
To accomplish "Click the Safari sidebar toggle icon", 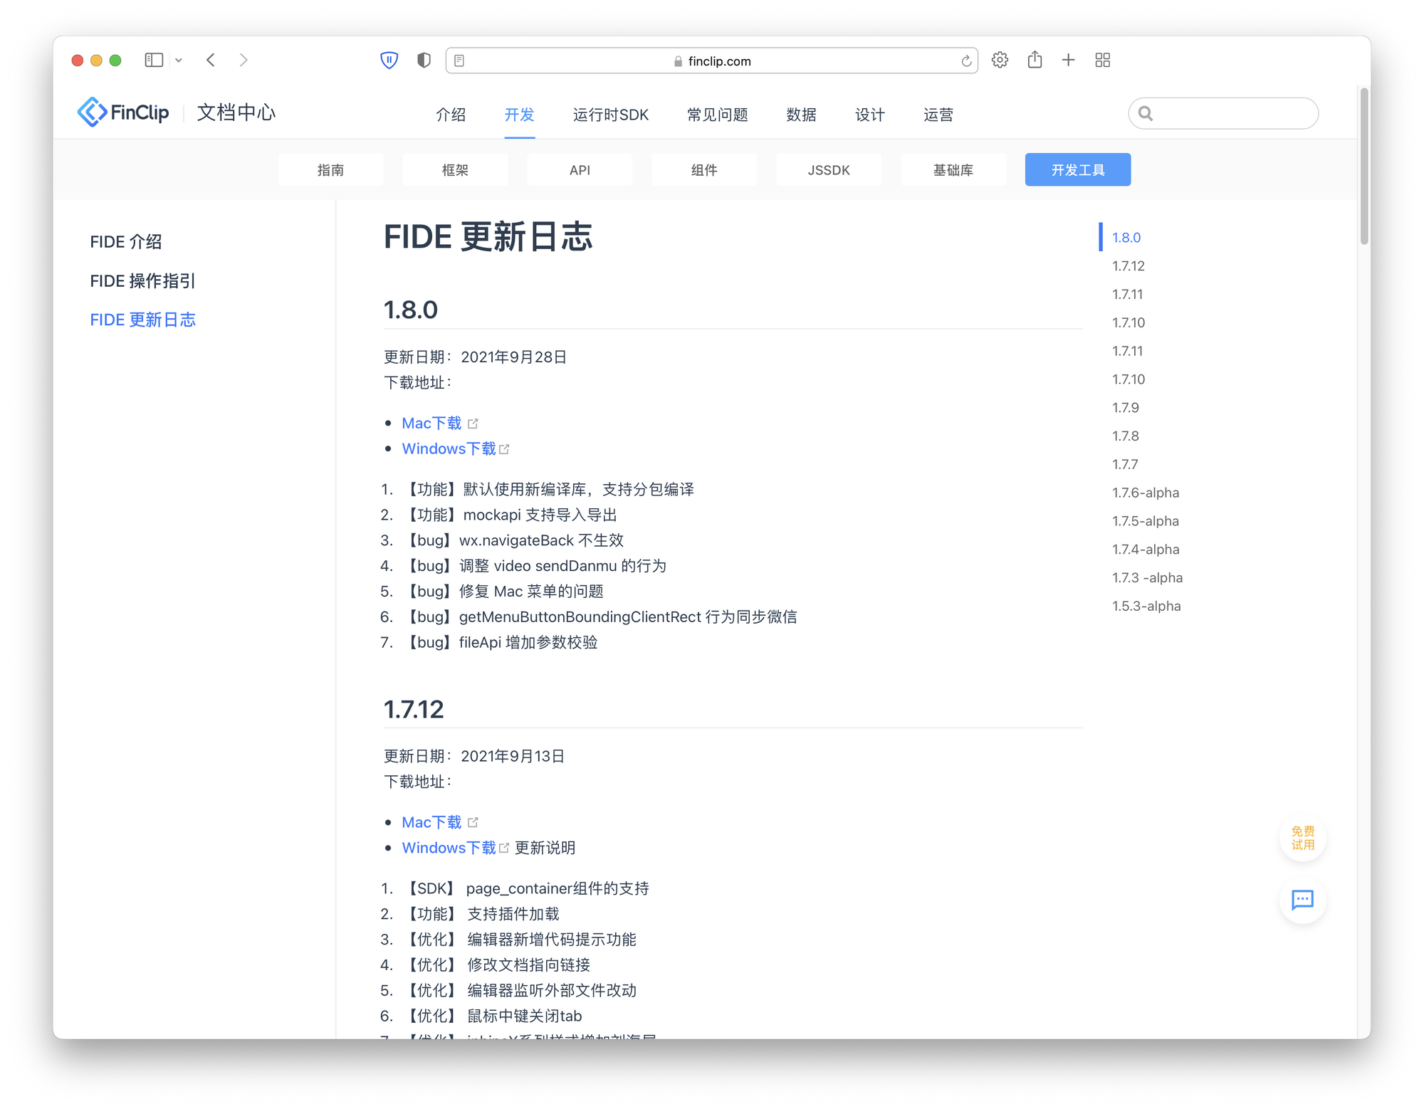I will 154,61.
